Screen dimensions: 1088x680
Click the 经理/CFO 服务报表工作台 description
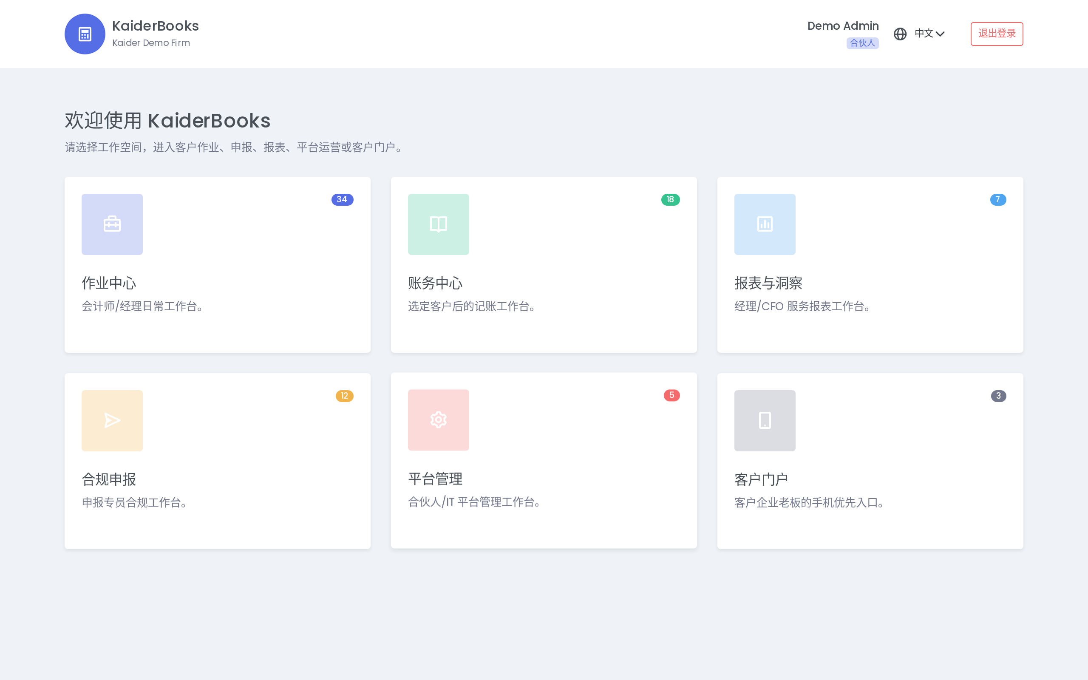803,306
